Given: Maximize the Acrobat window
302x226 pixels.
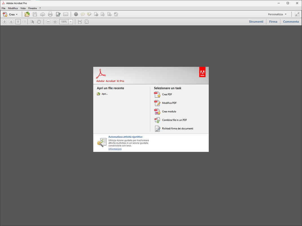Looking at the screenshot, I should 288,3.
